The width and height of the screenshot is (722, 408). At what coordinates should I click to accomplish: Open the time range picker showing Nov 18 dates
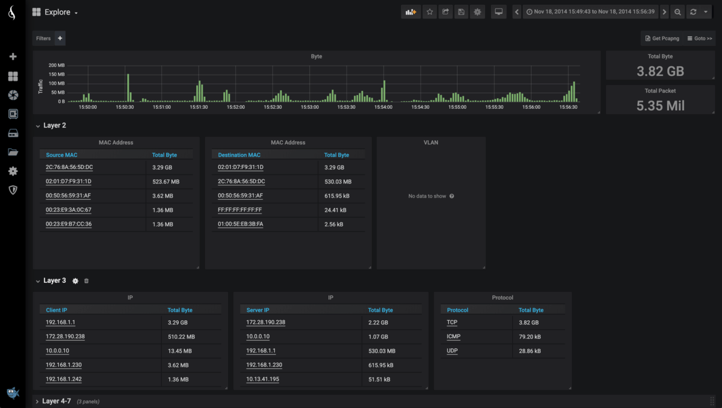[590, 11]
